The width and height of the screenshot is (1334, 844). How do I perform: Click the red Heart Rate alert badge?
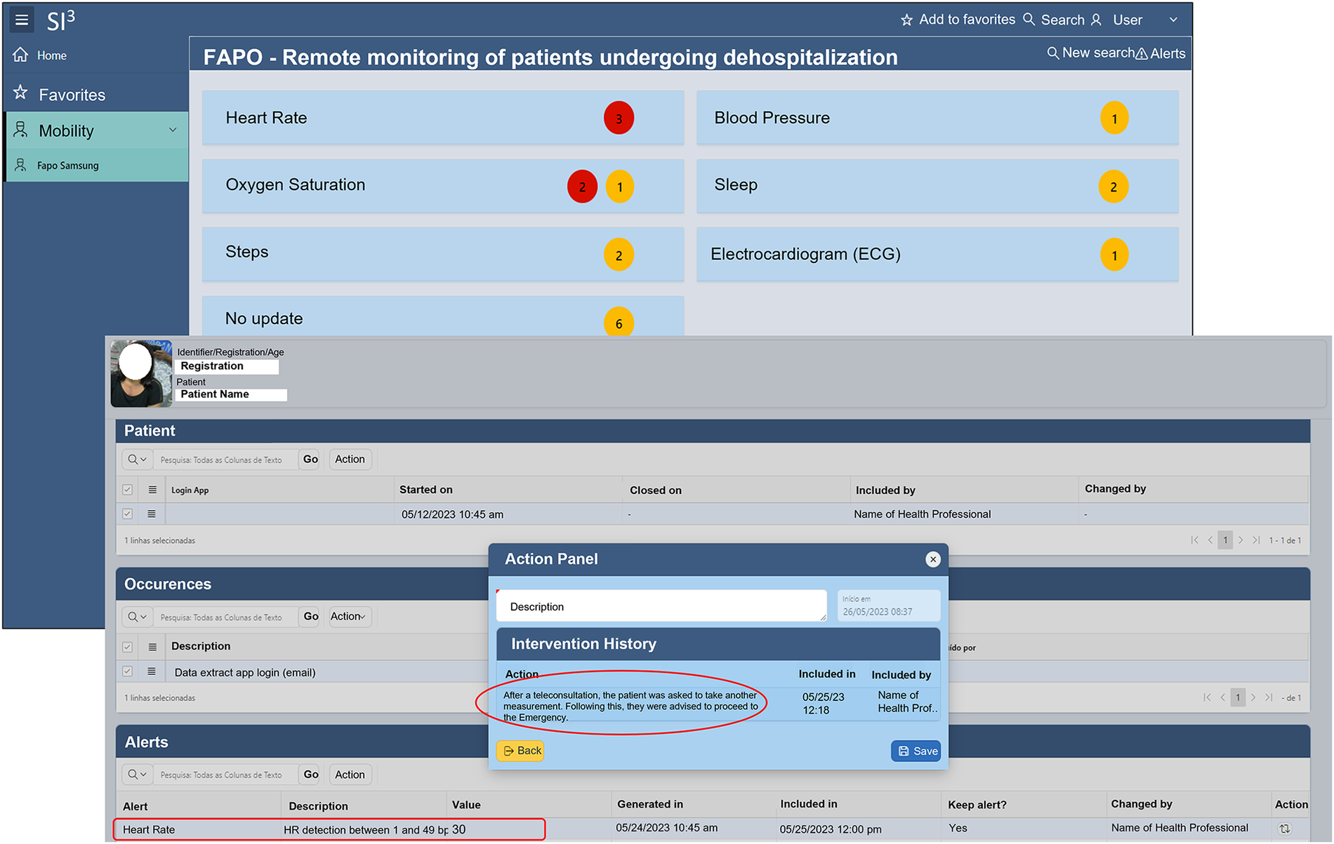coord(619,119)
